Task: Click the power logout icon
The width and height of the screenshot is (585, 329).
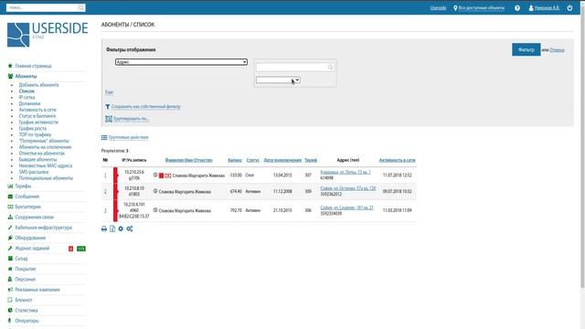Action: (x=569, y=8)
